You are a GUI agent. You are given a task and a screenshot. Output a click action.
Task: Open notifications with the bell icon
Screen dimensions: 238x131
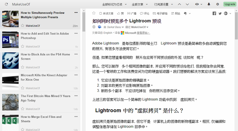[209, 4]
